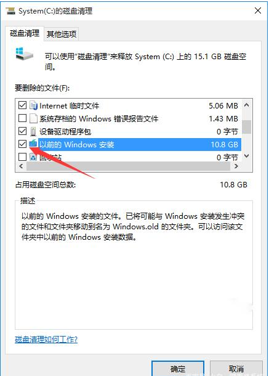Uncheck 设备驱动程序包 checkbox

[x=23, y=131]
